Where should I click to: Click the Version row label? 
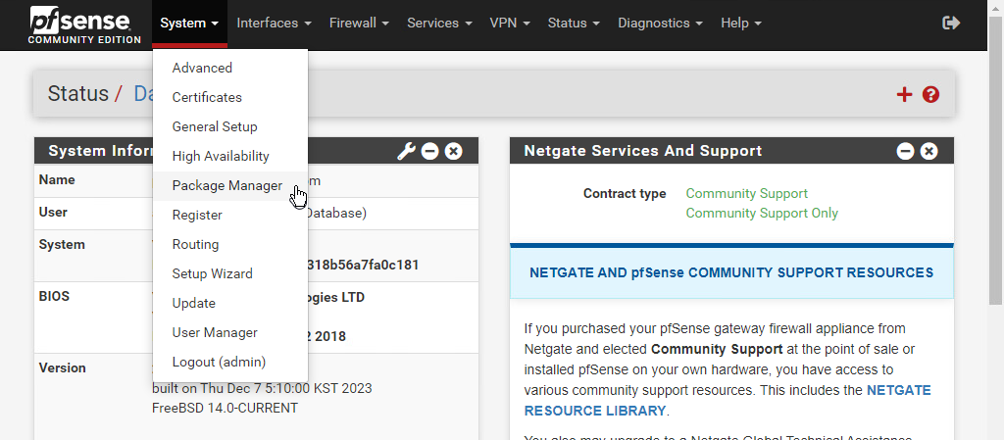point(62,368)
